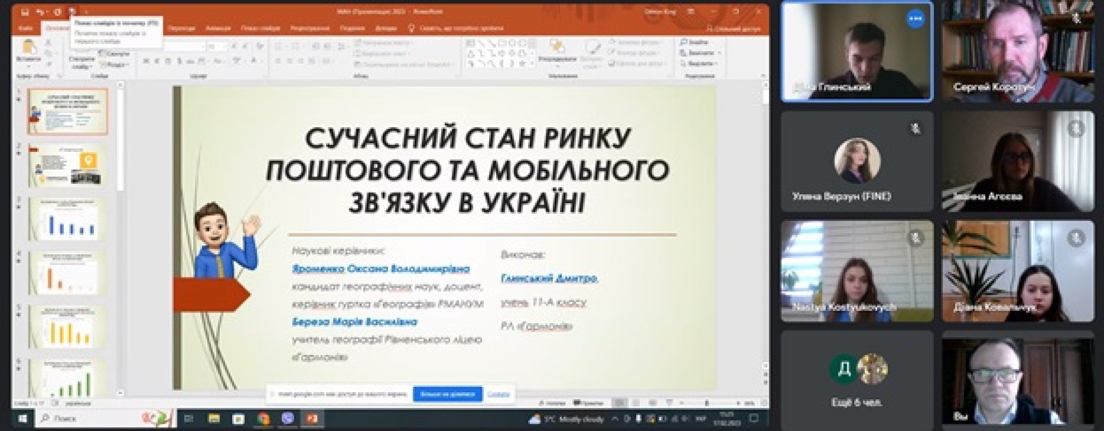
Task: Expand the Replace dropdown arrow
Action: point(719,53)
